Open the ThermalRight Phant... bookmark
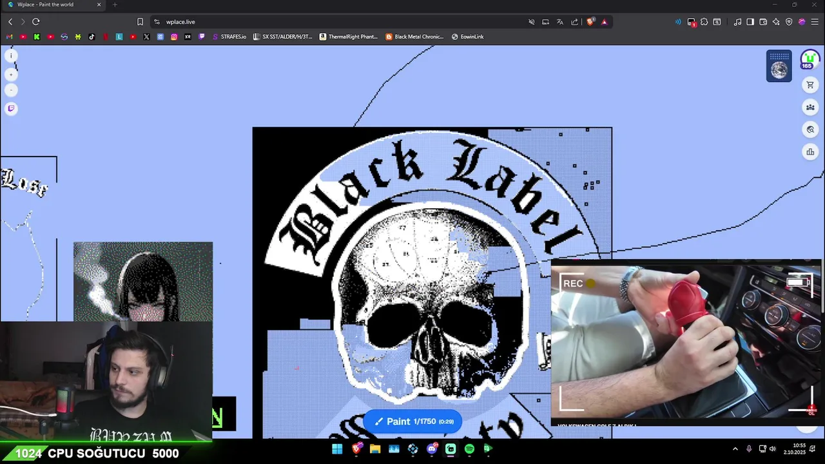This screenshot has width=825, height=464. click(x=349, y=37)
